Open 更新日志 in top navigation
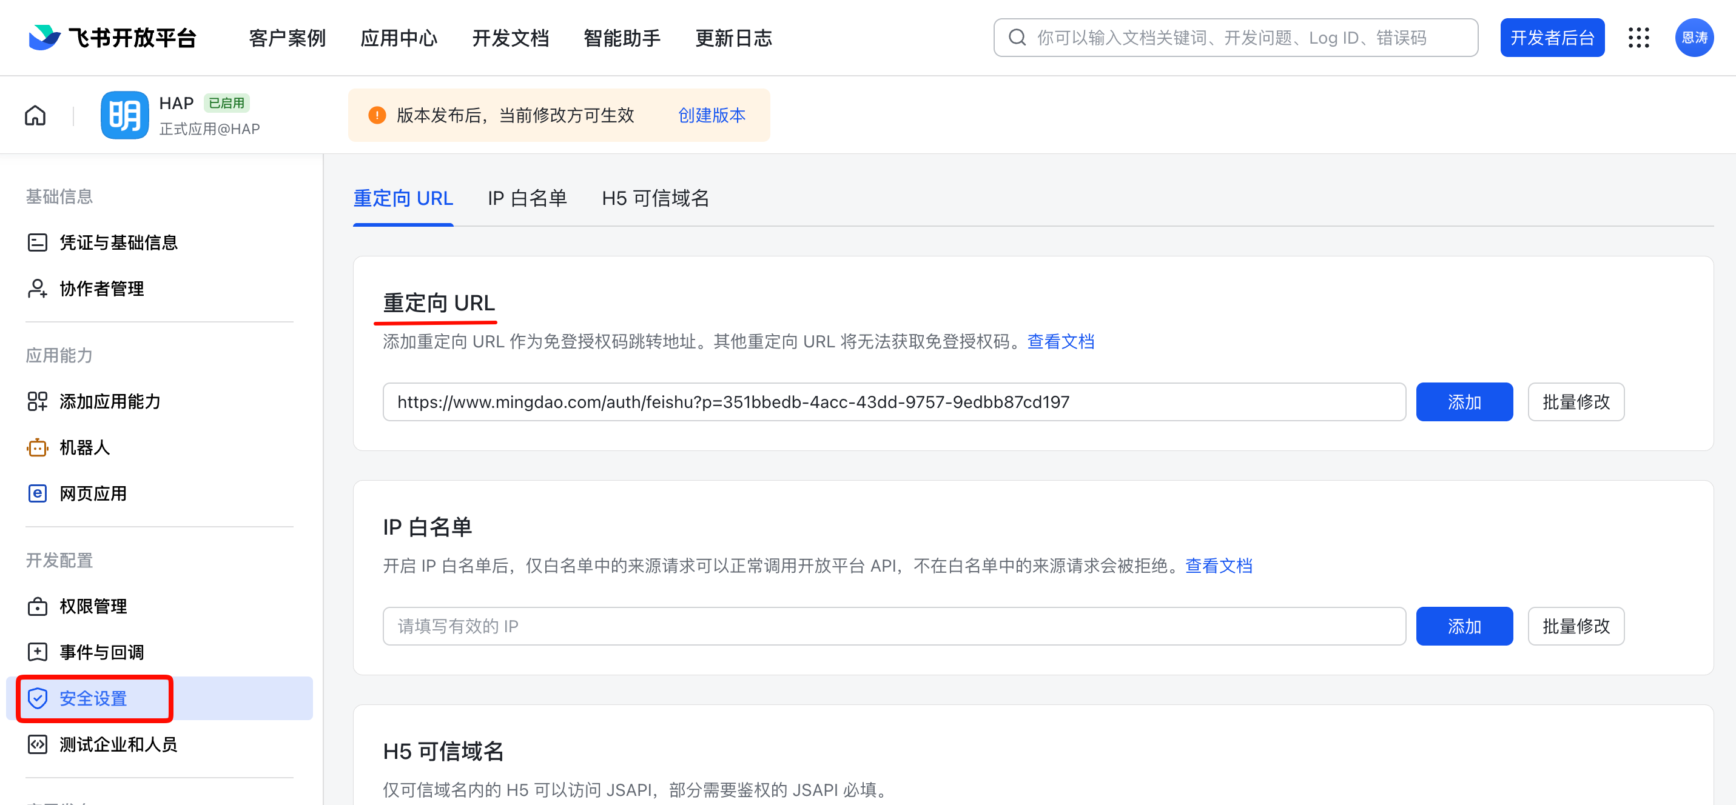This screenshot has height=805, width=1736. pos(734,38)
